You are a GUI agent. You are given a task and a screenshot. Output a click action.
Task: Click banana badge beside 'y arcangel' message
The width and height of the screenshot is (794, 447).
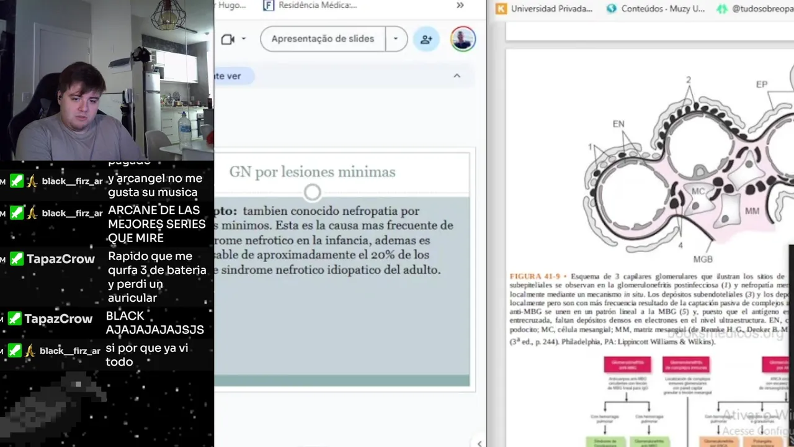click(32, 181)
